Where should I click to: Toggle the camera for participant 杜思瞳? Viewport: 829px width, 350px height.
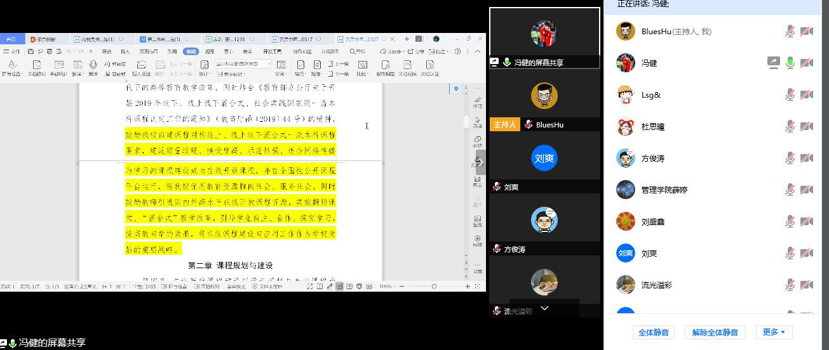point(806,127)
